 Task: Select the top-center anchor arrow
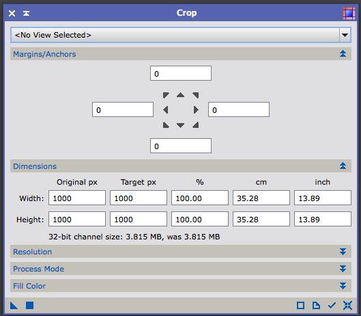(x=180, y=95)
